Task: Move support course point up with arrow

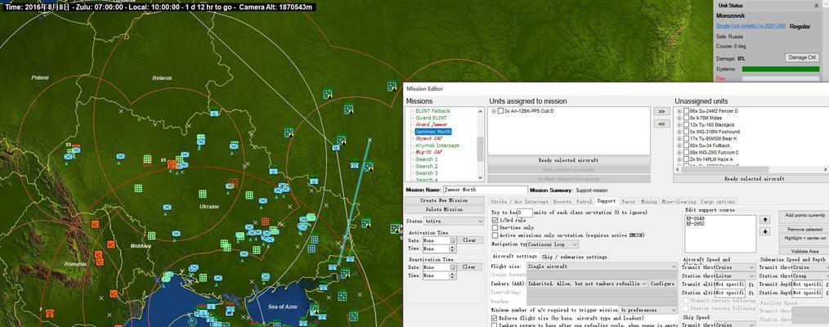Action: tap(765, 219)
